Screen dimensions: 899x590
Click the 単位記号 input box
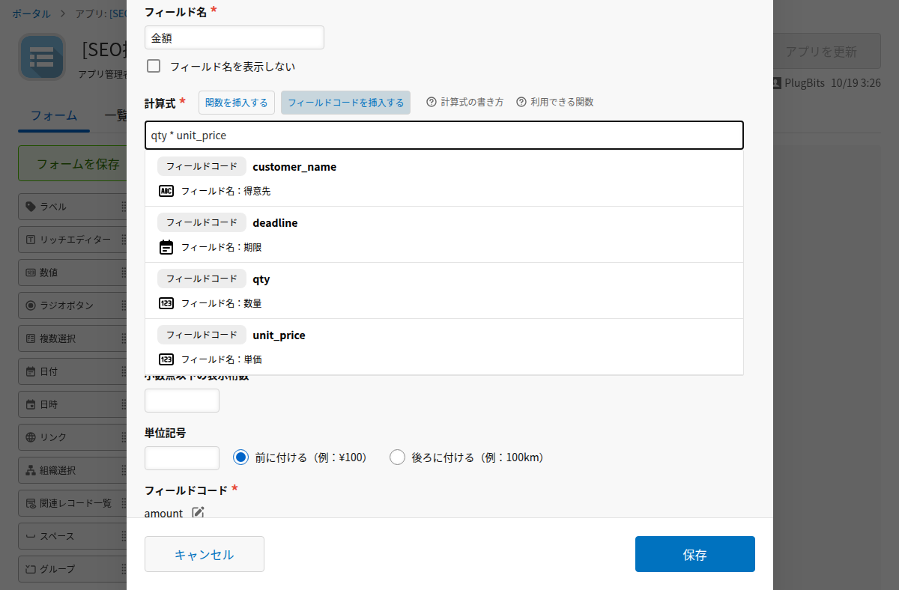coord(182,458)
